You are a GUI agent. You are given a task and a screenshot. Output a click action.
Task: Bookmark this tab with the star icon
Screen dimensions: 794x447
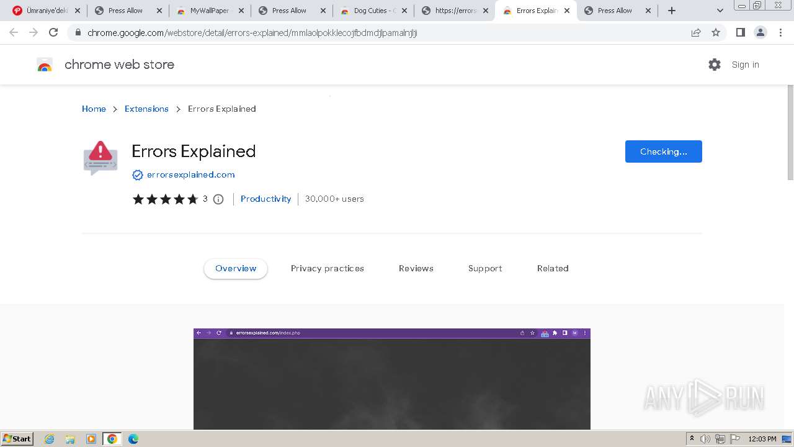pyautogui.click(x=716, y=32)
